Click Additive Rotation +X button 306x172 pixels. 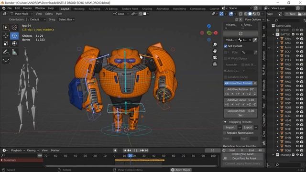tap(227, 94)
